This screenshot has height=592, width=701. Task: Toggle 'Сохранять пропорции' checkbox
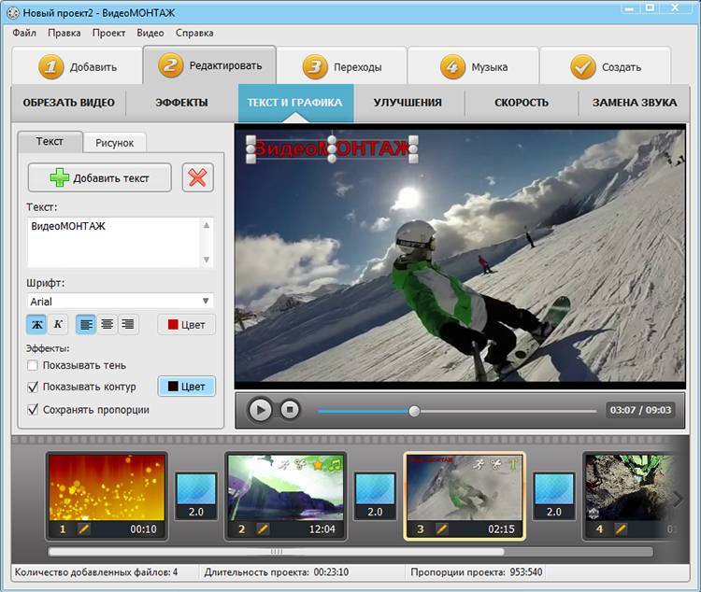(34, 409)
